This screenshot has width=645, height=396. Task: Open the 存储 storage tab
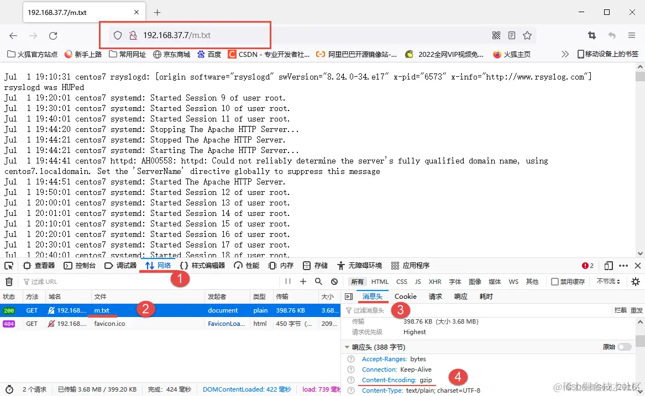tap(315, 266)
